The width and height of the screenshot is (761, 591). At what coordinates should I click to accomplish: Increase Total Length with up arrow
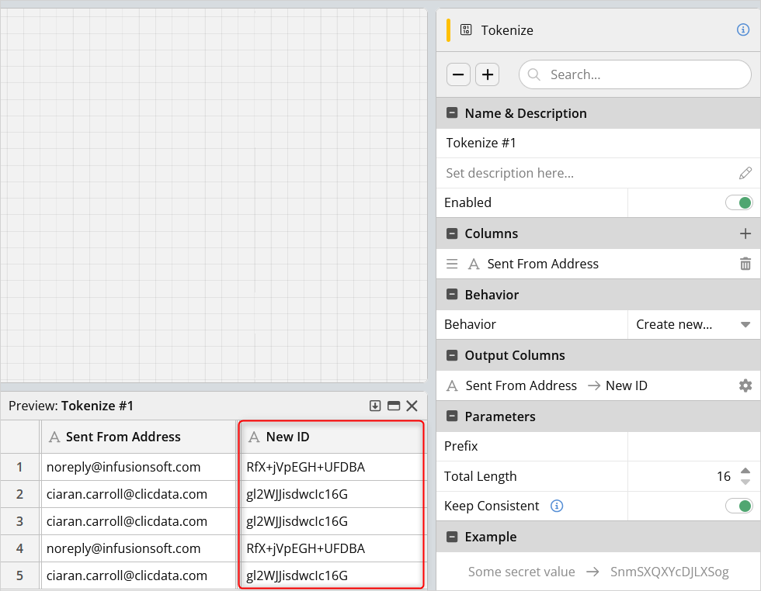pyautogui.click(x=745, y=472)
